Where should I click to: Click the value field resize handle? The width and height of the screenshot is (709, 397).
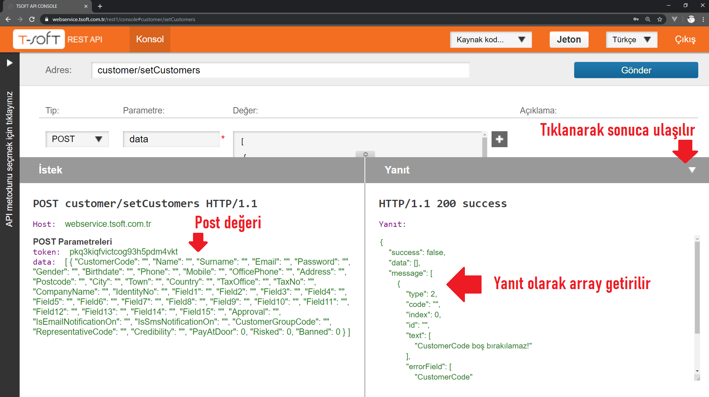coord(365,154)
